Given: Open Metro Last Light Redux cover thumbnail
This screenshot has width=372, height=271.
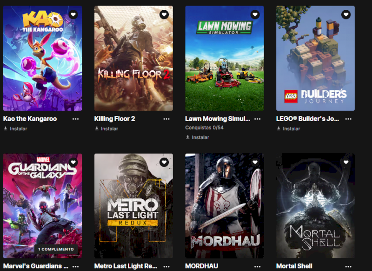Looking at the screenshot, I should (x=133, y=206).
